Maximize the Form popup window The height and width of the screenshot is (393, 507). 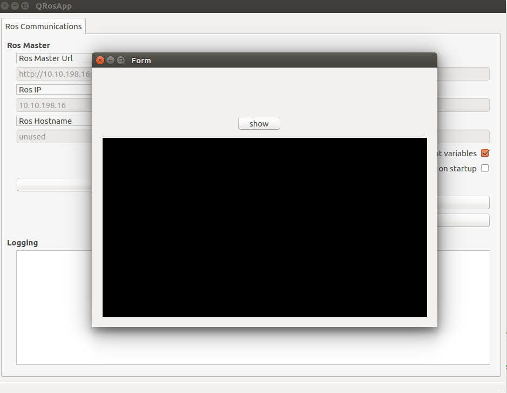click(120, 60)
